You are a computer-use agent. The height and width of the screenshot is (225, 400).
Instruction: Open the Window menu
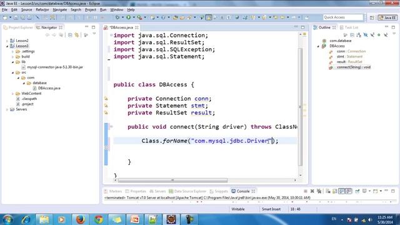pyautogui.click(x=117, y=10)
